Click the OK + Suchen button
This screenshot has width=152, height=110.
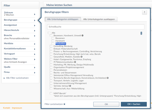[x=134, y=104]
